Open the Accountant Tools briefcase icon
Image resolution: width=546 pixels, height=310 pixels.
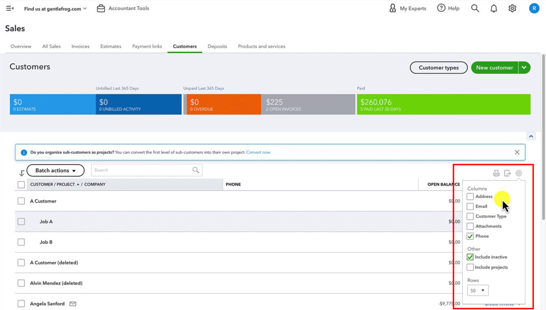(x=100, y=8)
